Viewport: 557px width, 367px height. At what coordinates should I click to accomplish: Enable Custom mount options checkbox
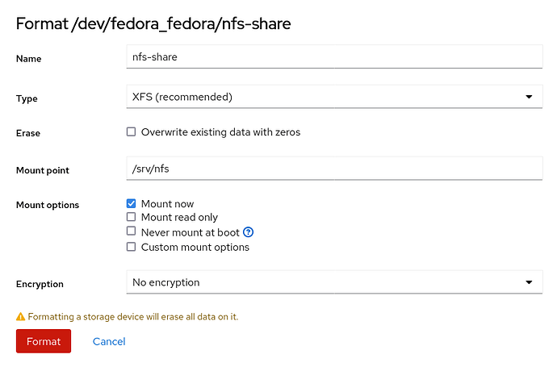coord(132,247)
